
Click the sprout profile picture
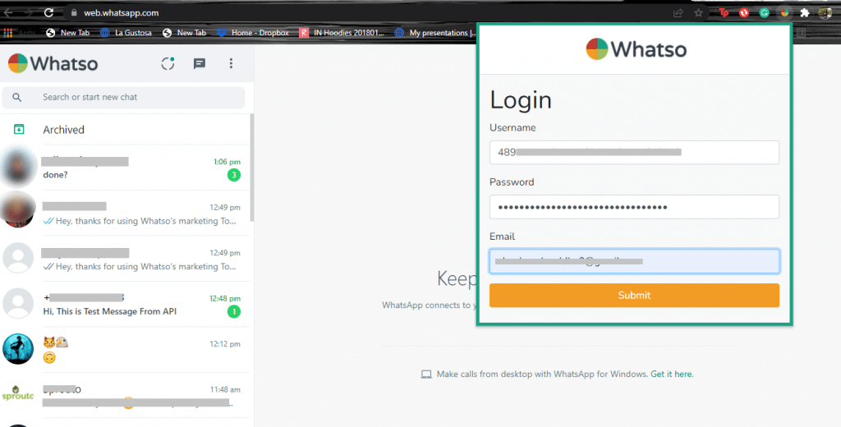[18, 395]
